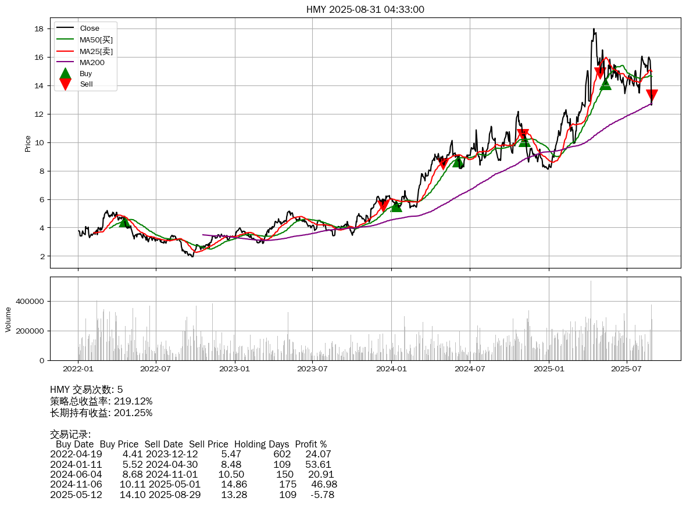Click the red Sell triangle in the legend
The image size is (686, 505).
pos(66,84)
